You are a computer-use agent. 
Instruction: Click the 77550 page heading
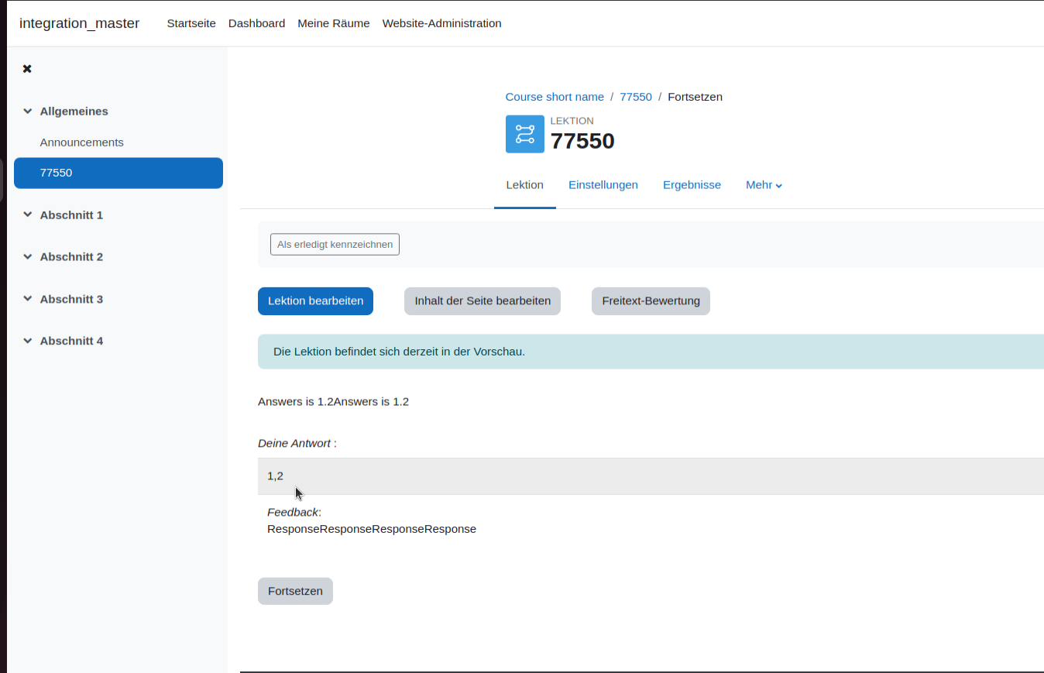[582, 141]
